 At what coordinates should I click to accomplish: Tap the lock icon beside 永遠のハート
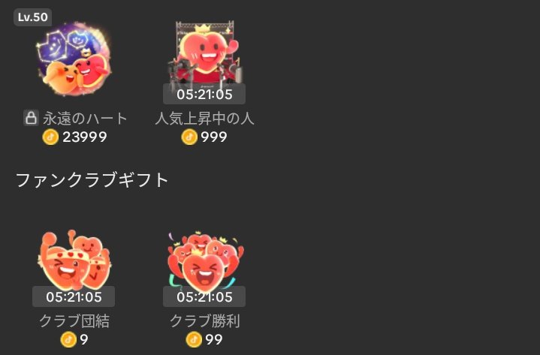(31, 118)
